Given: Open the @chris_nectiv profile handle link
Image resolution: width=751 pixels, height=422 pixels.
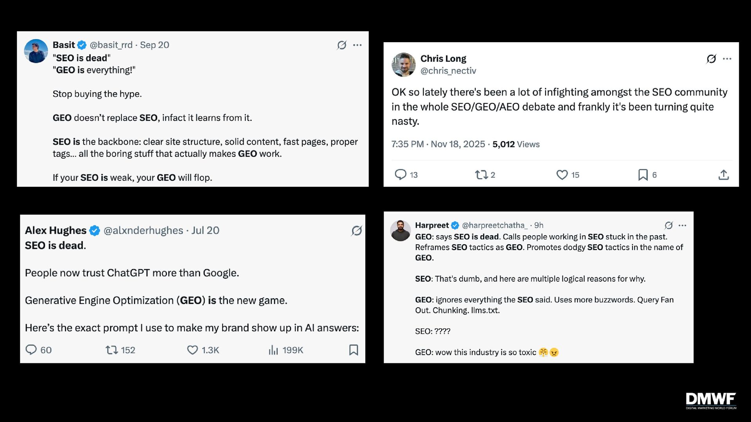Looking at the screenshot, I should (x=448, y=71).
